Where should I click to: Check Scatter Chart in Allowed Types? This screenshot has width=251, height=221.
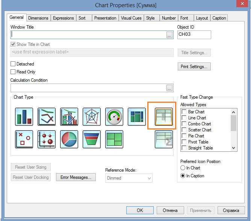184,130
